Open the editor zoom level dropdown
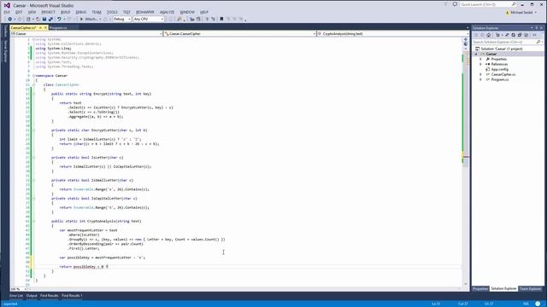 pos(18,289)
